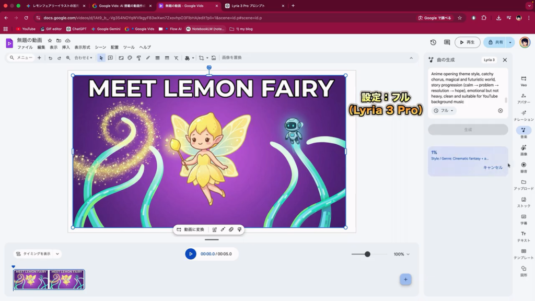Click the 再生 play button
535x301 pixels.
click(467, 42)
